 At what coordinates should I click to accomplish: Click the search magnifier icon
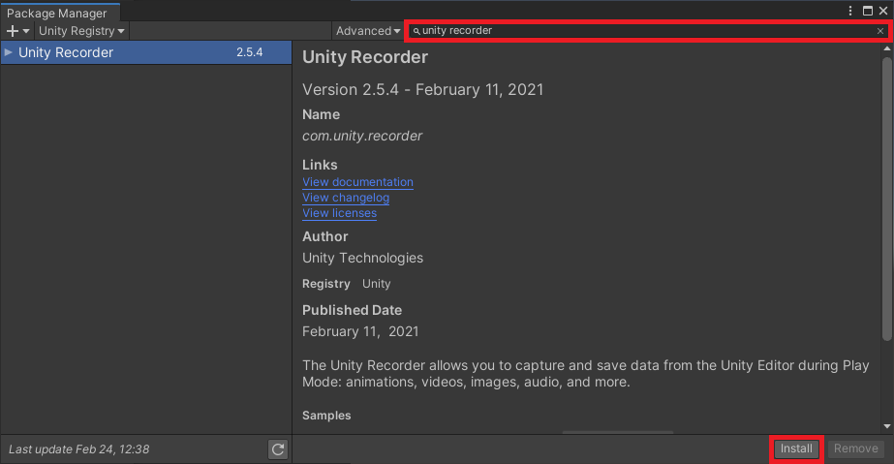tap(416, 31)
